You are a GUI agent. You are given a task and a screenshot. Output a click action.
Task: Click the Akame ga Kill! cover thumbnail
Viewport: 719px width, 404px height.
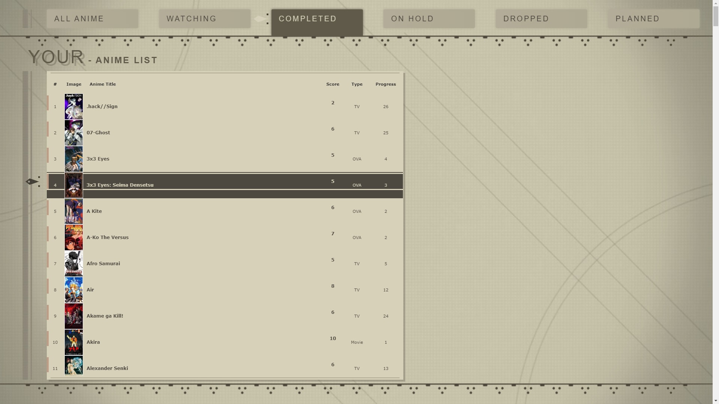pyautogui.click(x=74, y=316)
